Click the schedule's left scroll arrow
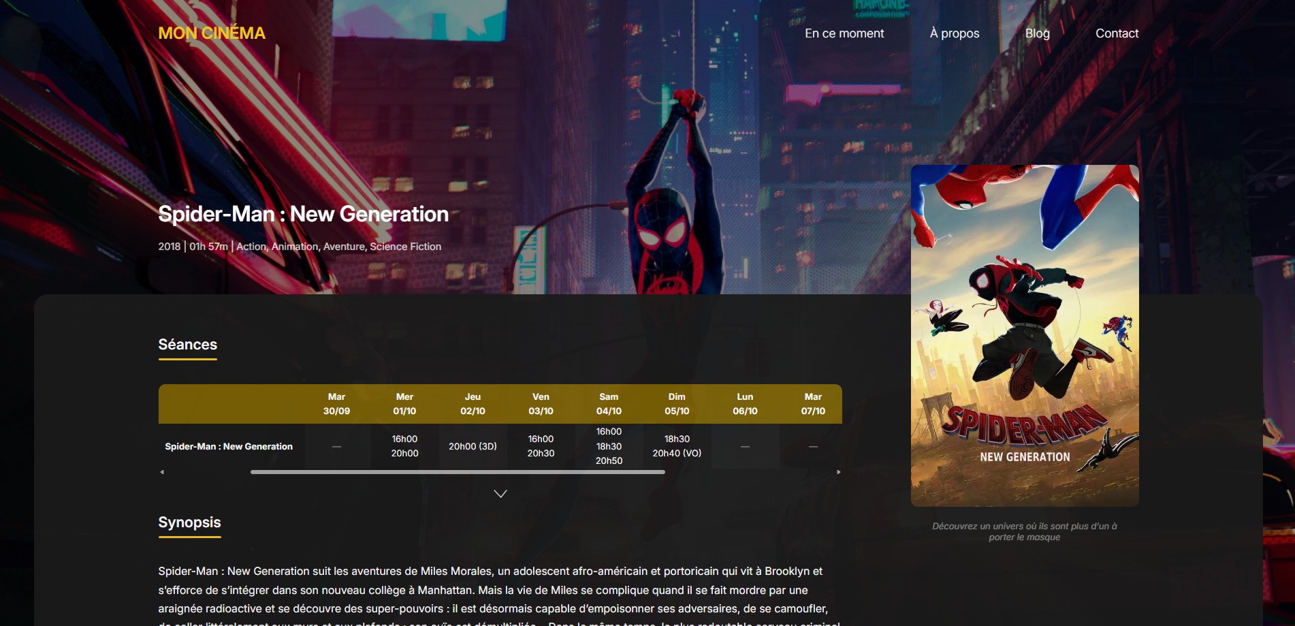The width and height of the screenshot is (1295, 626). 162,471
